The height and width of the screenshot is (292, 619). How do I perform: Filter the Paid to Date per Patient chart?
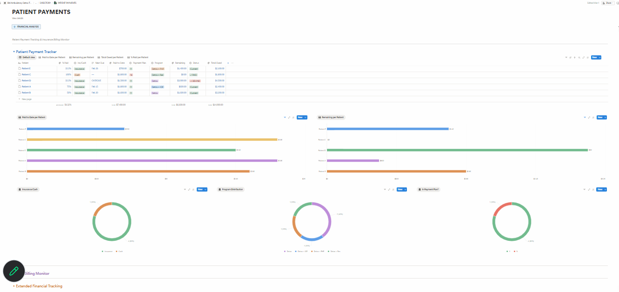click(285, 117)
